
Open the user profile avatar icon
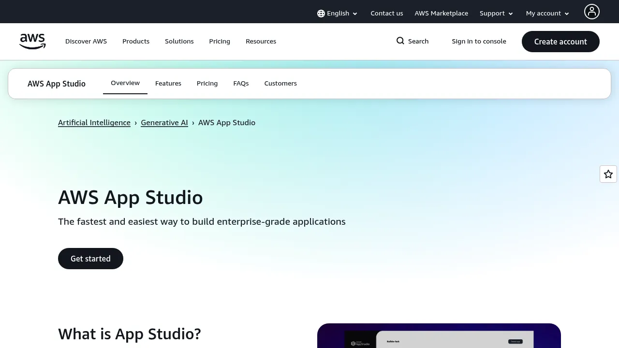(592, 12)
